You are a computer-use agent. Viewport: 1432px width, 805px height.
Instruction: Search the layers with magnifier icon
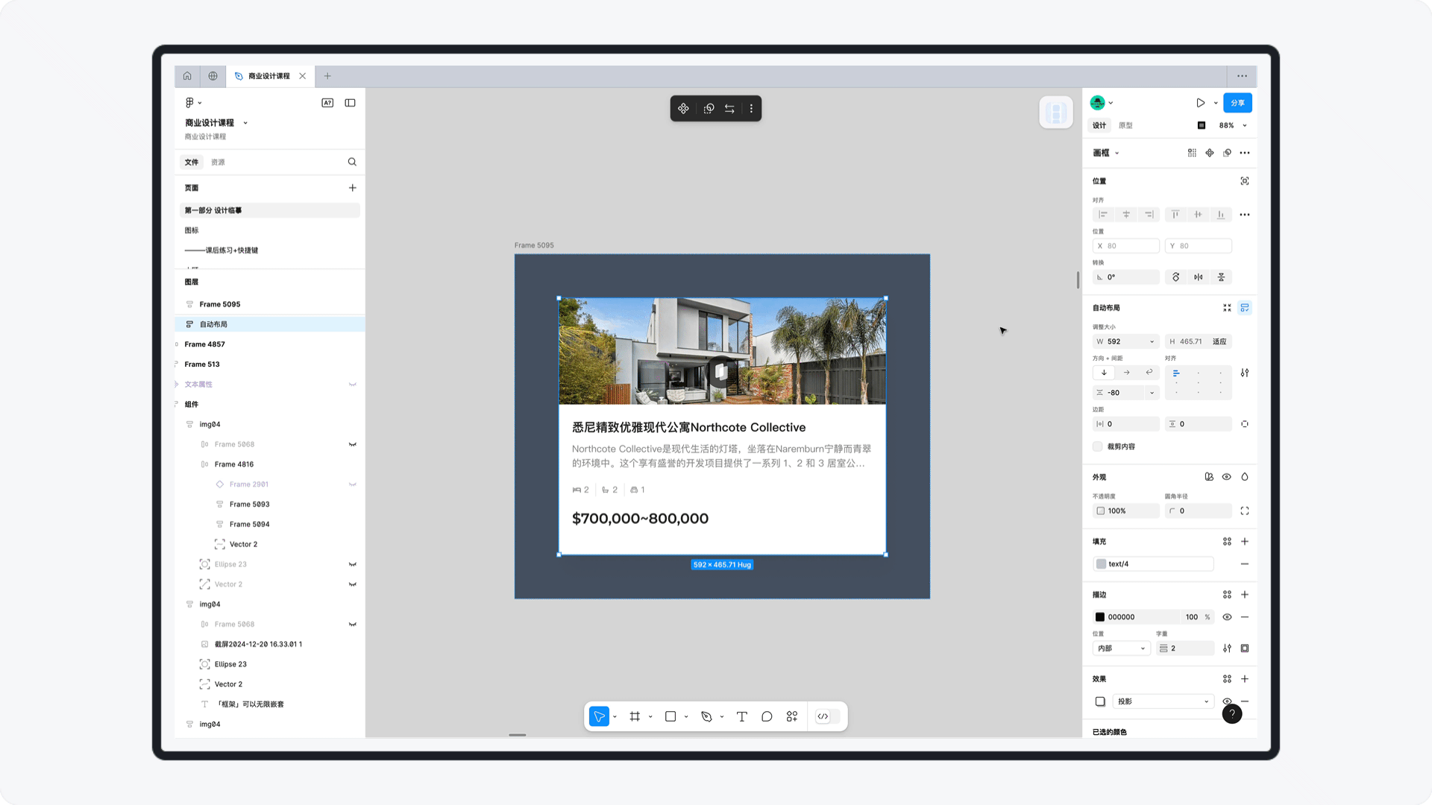tap(352, 162)
